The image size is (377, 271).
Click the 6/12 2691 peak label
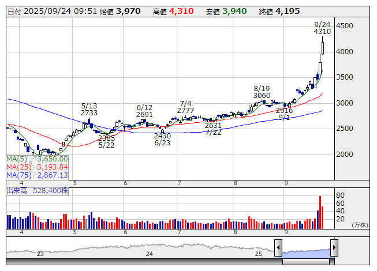[144, 111]
